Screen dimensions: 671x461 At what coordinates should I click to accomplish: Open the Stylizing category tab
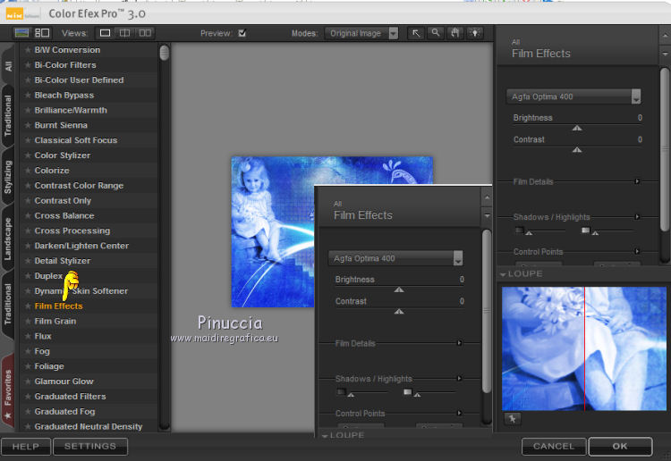pyautogui.click(x=8, y=177)
